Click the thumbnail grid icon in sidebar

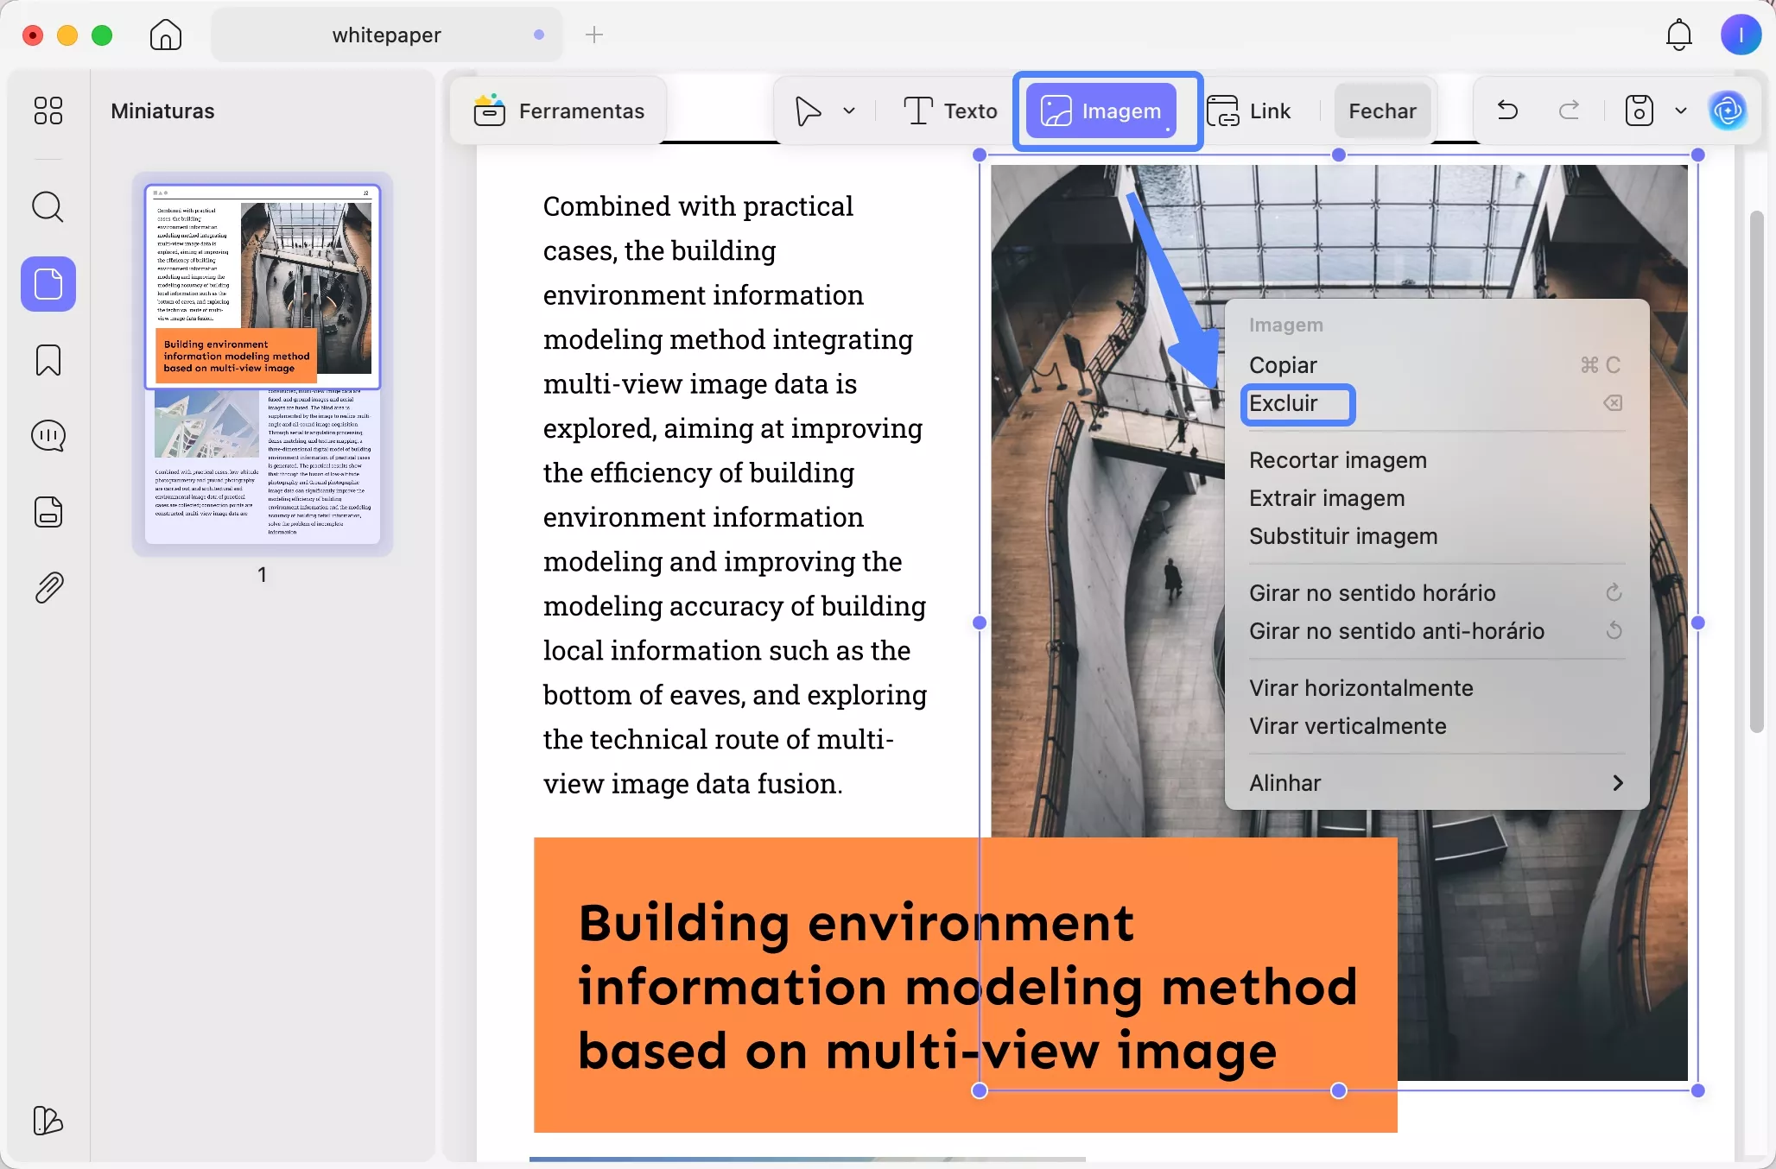click(48, 111)
